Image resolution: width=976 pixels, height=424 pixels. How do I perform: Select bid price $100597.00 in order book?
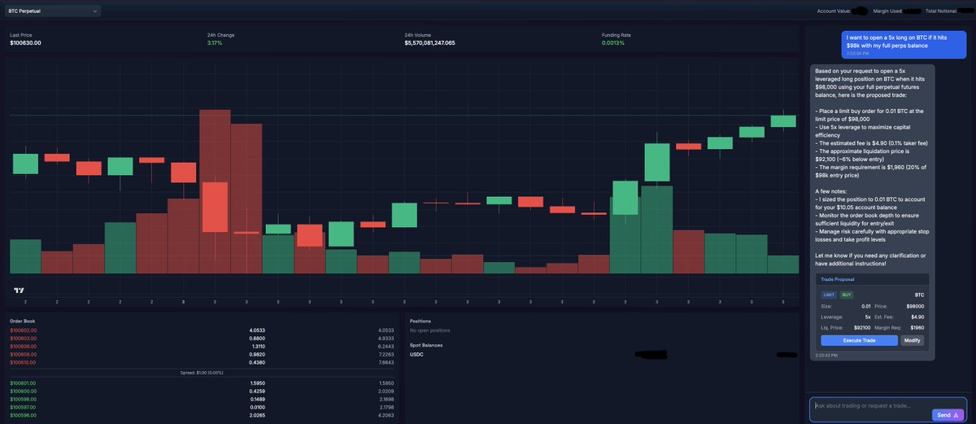click(x=24, y=407)
